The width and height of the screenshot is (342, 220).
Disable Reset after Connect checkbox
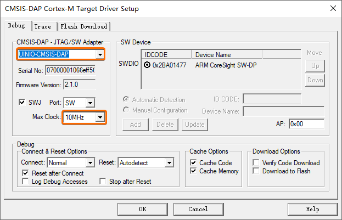pos(25,173)
